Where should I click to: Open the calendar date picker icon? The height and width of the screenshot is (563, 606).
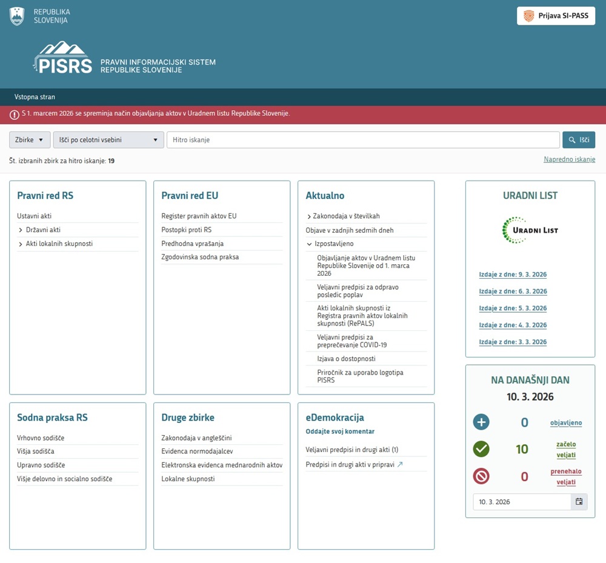coord(579,502)
